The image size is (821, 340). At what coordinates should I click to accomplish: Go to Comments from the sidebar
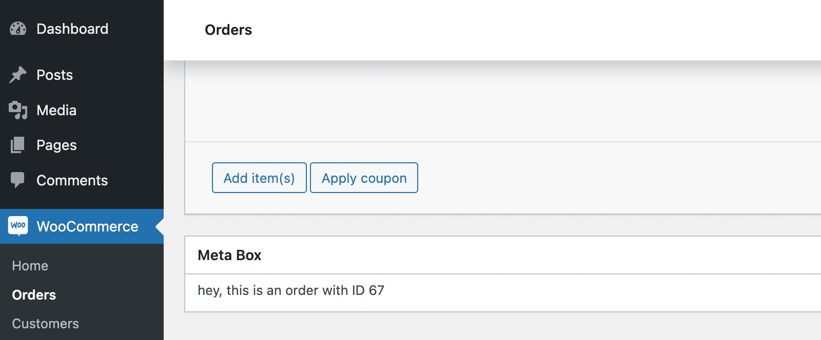click(72, 180)
